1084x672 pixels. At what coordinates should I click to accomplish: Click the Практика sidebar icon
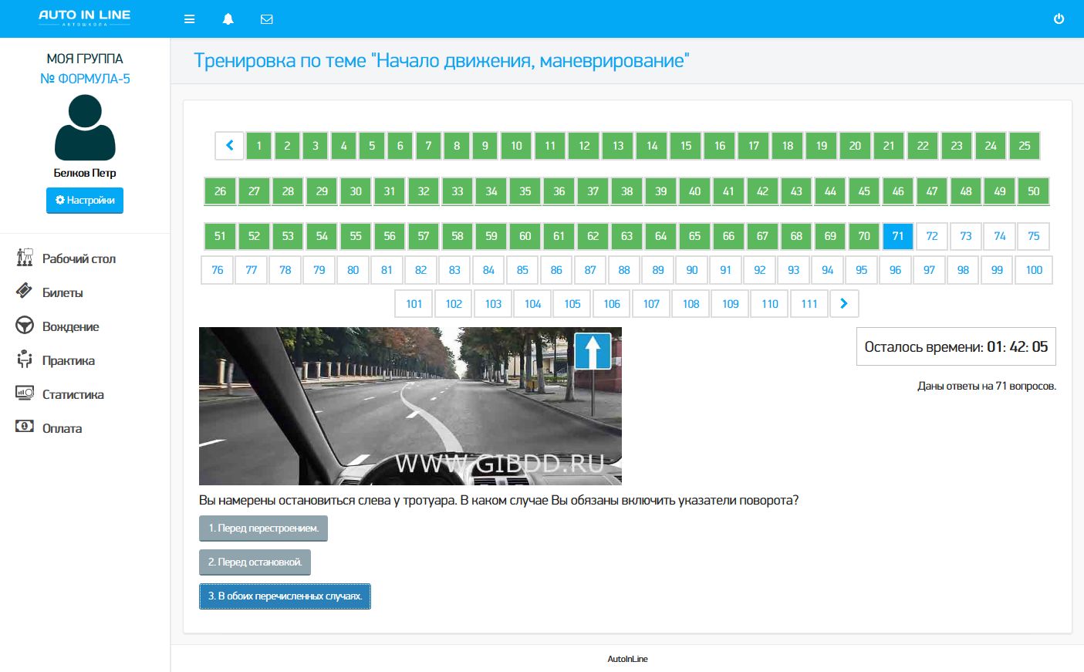click(25, 360)
